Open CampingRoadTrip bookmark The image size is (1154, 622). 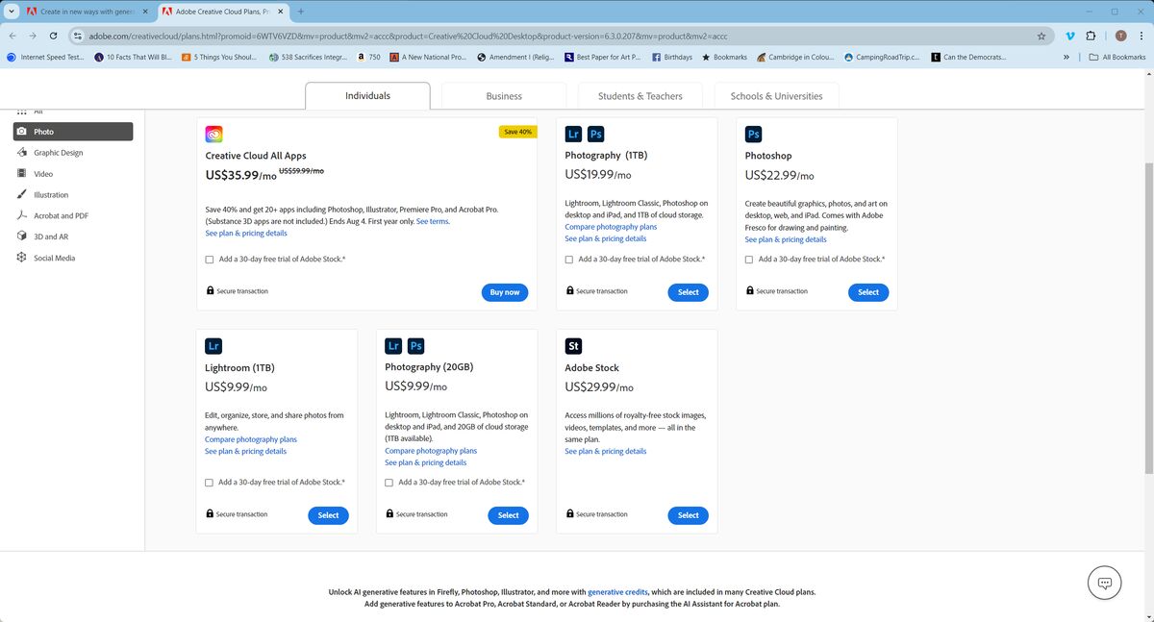(881, 57)
